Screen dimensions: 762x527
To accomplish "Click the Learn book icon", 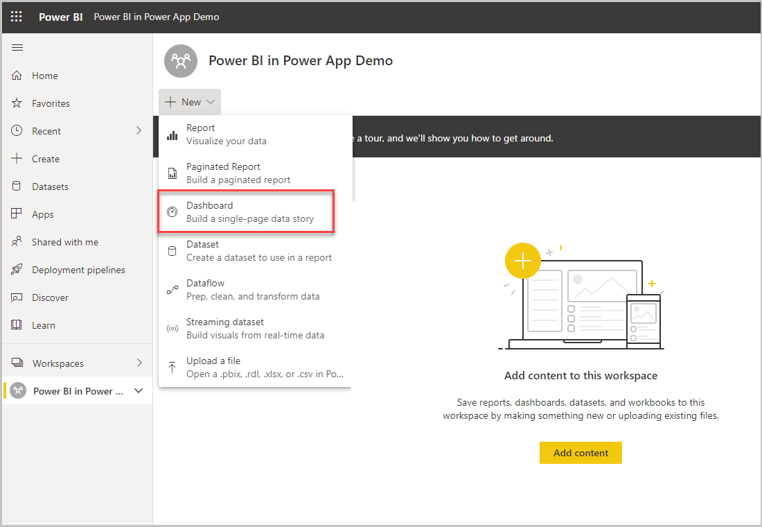I will coord(17,325).
